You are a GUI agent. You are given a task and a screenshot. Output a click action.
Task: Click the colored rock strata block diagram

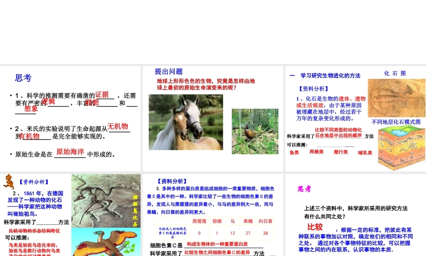click(402, 149)
